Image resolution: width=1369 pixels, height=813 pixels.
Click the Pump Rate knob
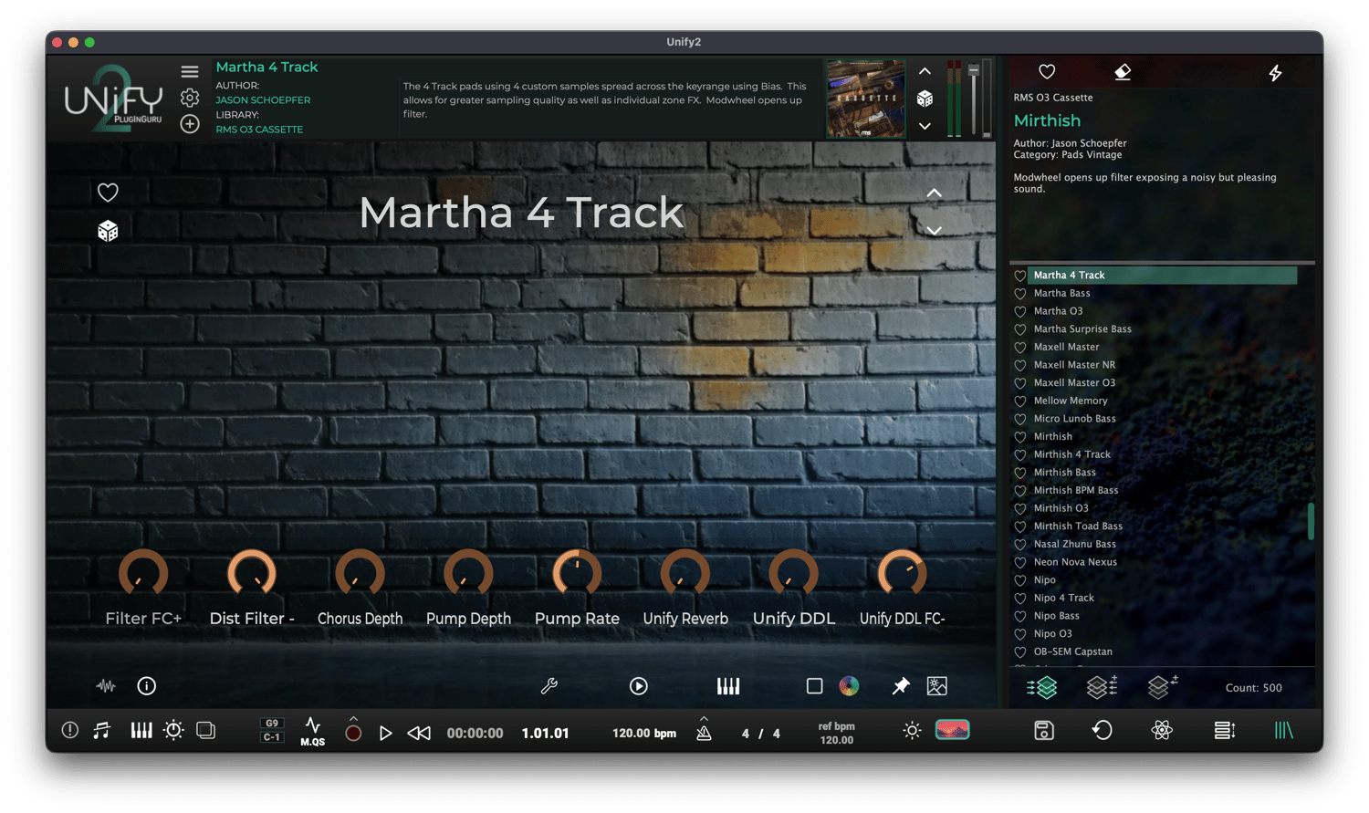pos(577,574)
